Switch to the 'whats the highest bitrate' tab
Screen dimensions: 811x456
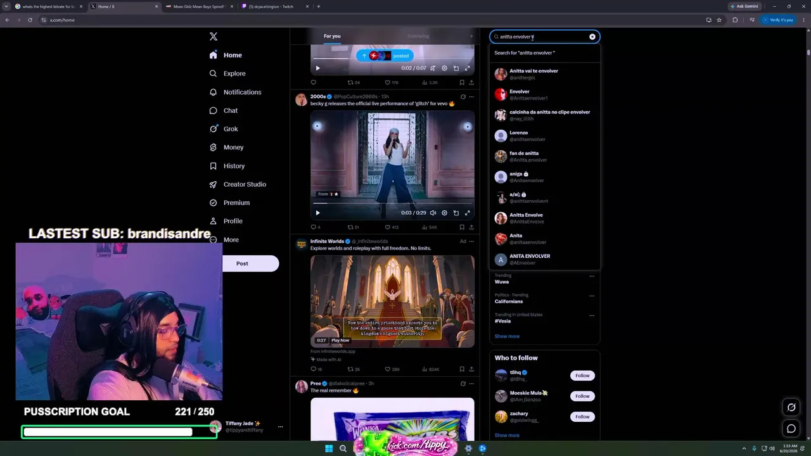pos(49,6)
